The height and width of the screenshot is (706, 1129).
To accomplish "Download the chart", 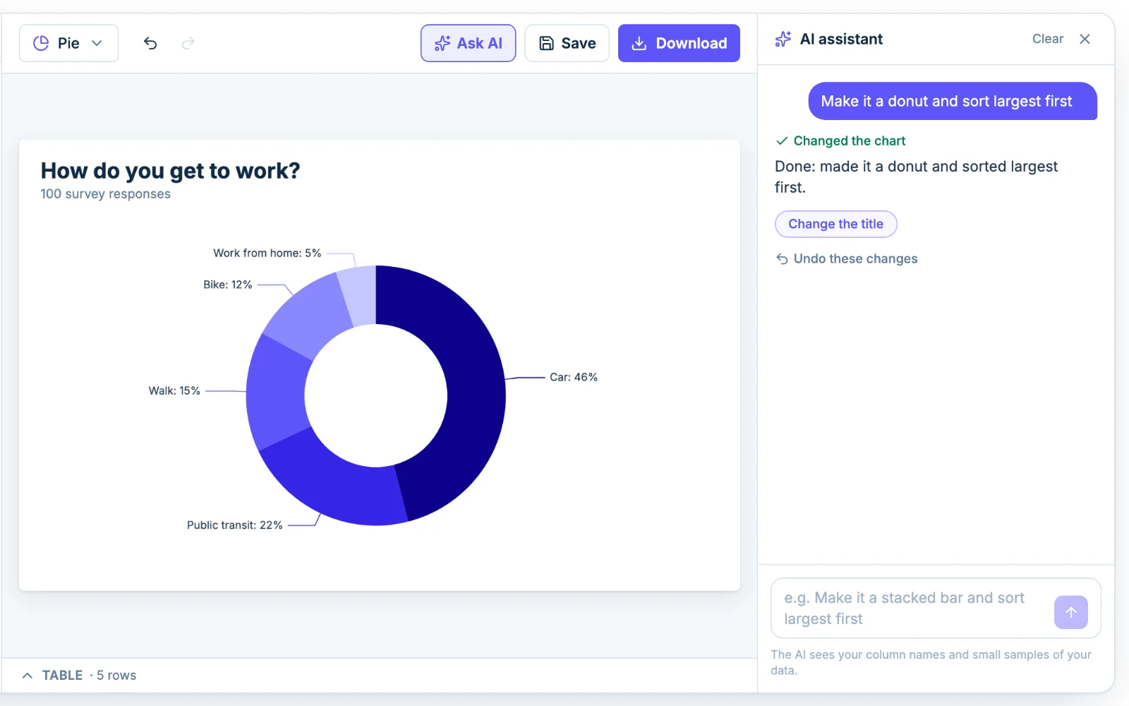I will pyautogui.click(x=679, y=43).
